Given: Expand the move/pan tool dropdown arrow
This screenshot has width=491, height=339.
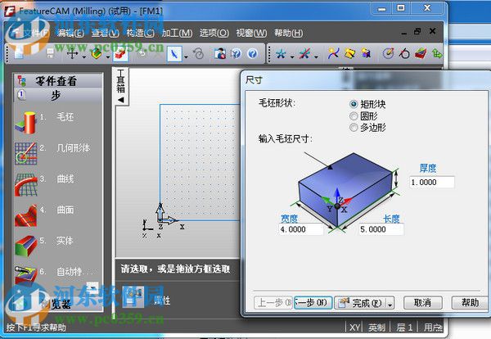Looking at the screenshot, I should [84, 57].
